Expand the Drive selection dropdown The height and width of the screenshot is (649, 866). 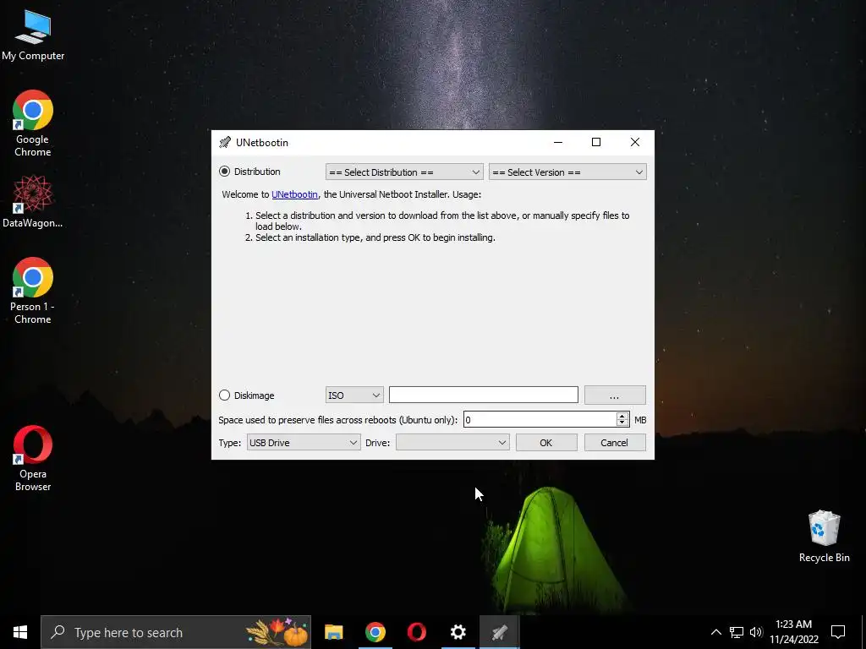tap(452, 443)
